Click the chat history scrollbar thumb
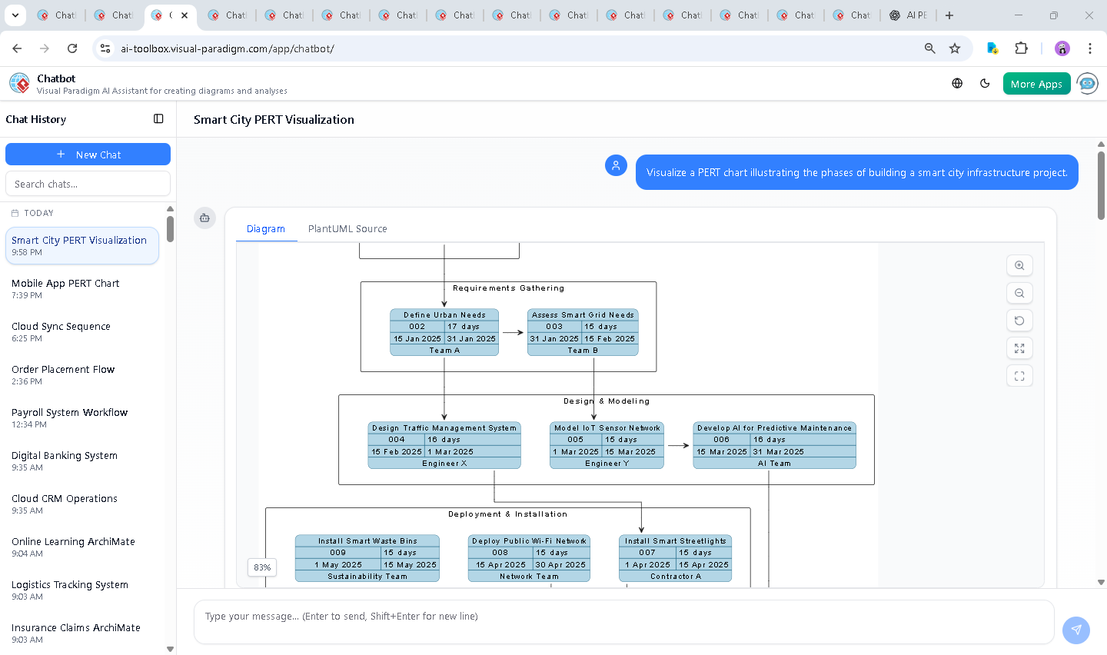Screen dimensions: 1107x655 click(170, 229)
